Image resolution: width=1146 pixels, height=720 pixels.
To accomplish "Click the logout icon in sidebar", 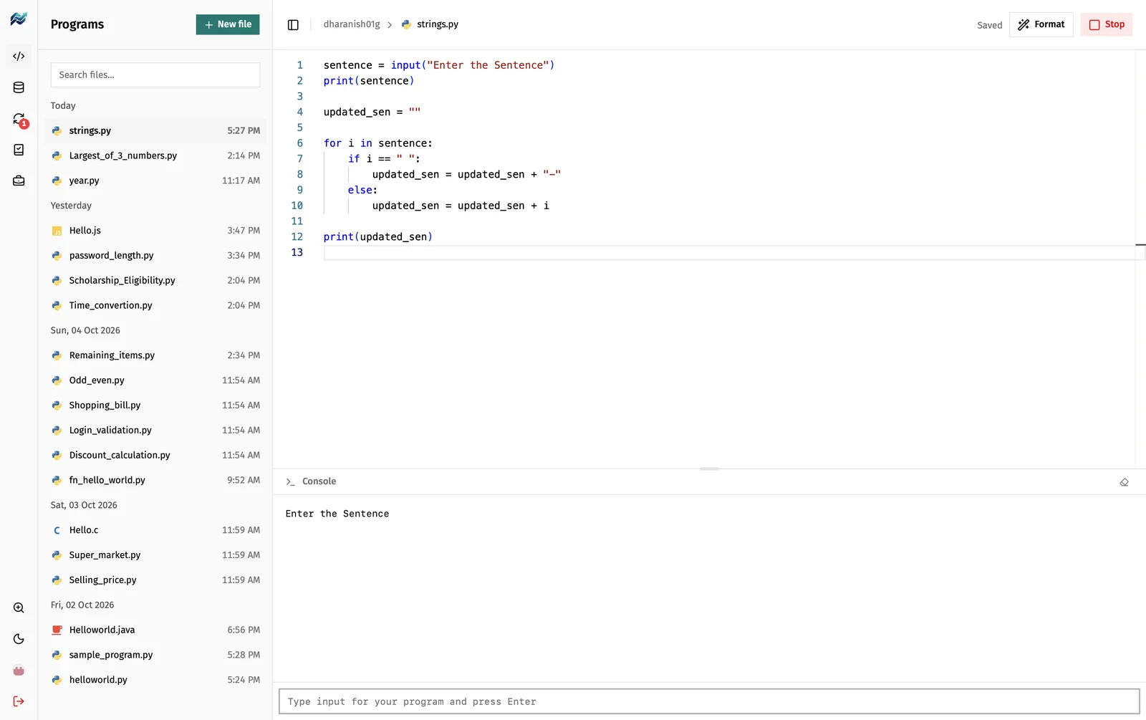I will click(19, 701).
